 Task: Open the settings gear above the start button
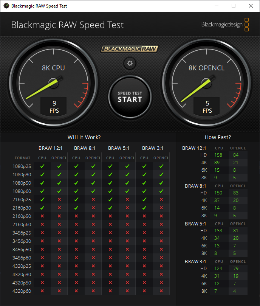pyautogui.click(x=130, y=64)
